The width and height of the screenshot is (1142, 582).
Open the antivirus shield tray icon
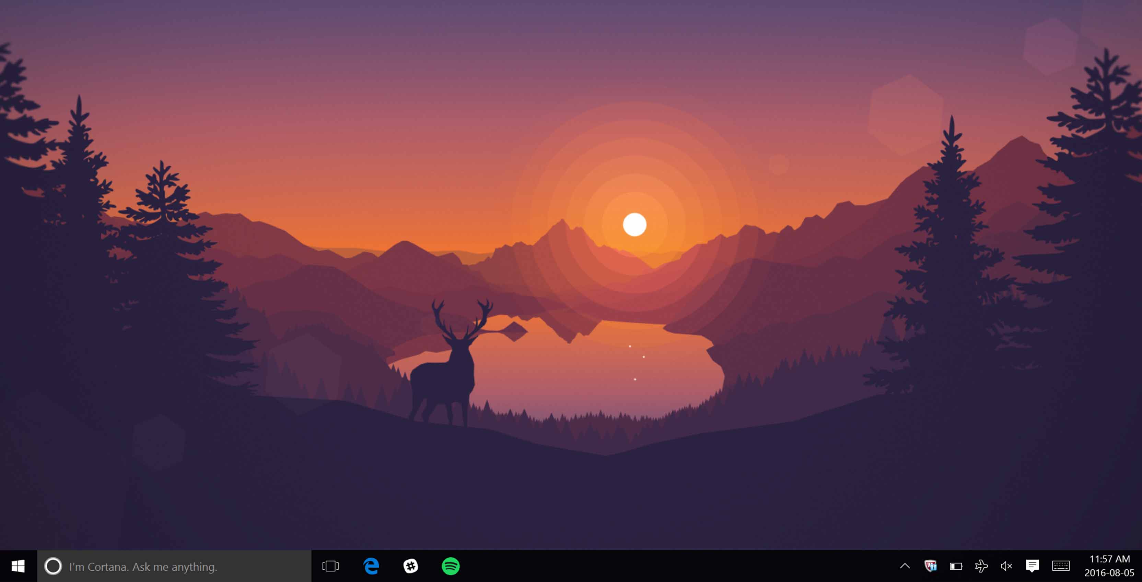point(931,566)
